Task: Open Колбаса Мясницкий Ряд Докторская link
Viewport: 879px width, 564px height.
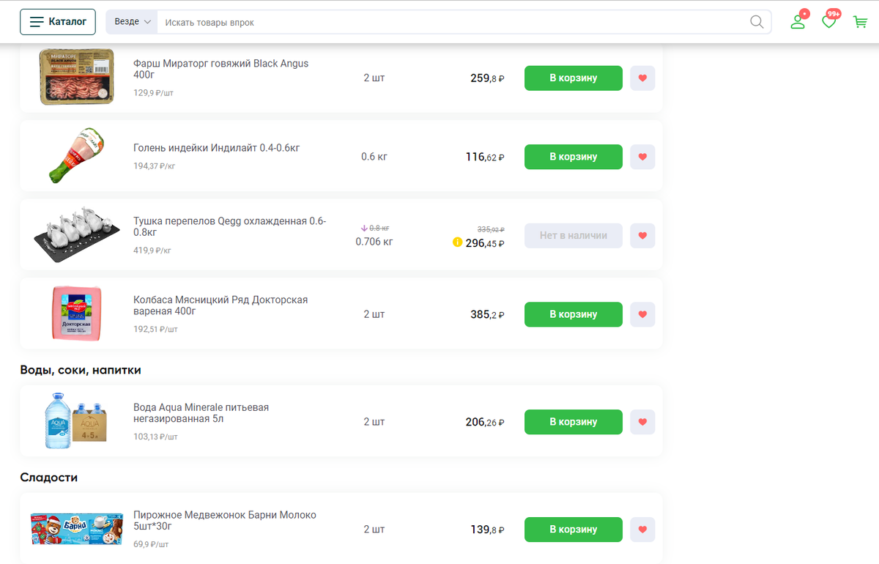Action: (220, 305)
